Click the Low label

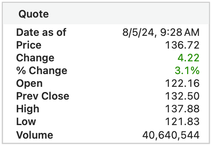[x=26, y=121]
